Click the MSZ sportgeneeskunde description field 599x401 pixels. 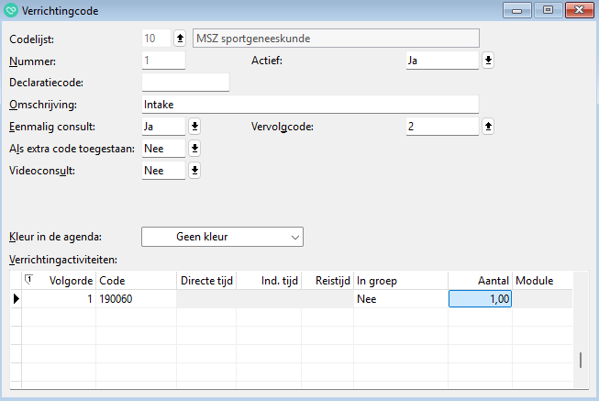336,39
